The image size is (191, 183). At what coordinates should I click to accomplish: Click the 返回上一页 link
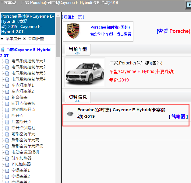(x=73, y=17)
